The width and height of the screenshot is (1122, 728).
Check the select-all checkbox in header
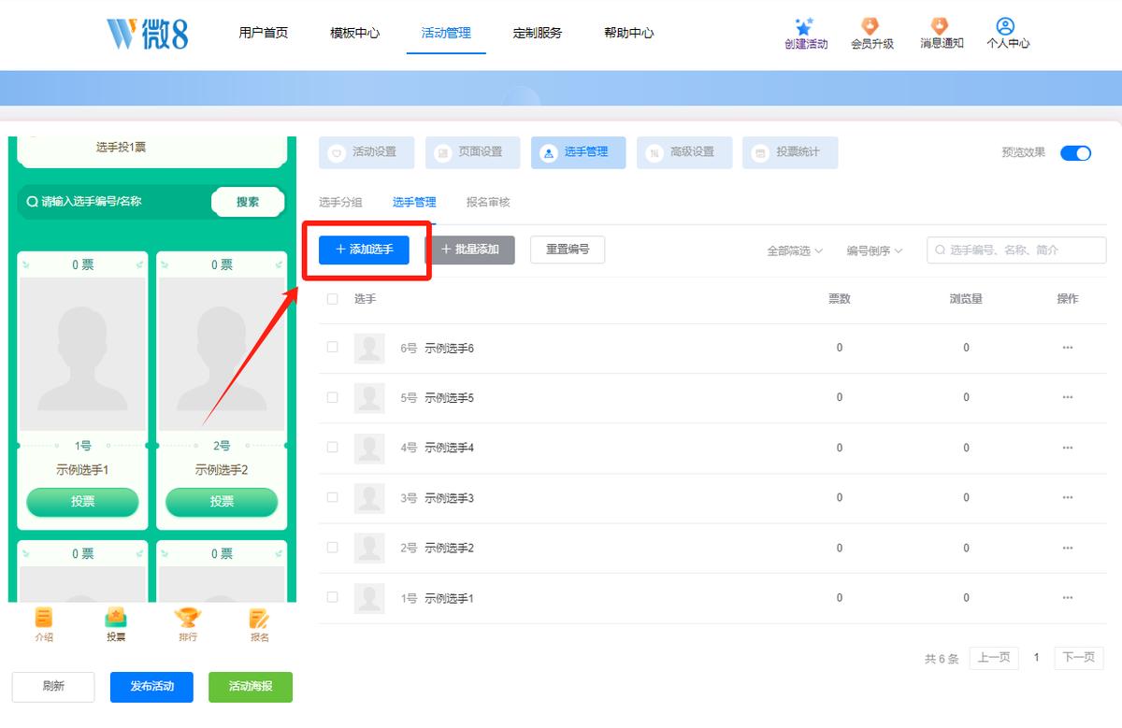click(x=332, y=299)
